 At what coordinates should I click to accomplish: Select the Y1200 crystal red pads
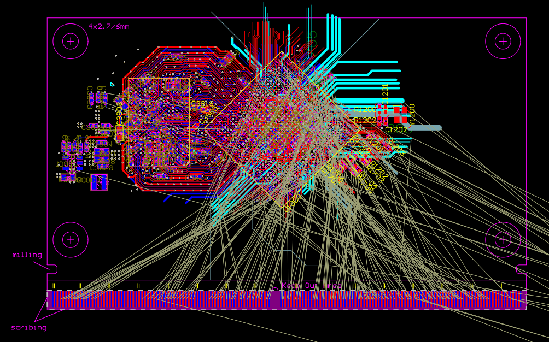click(x=401, y=115)
